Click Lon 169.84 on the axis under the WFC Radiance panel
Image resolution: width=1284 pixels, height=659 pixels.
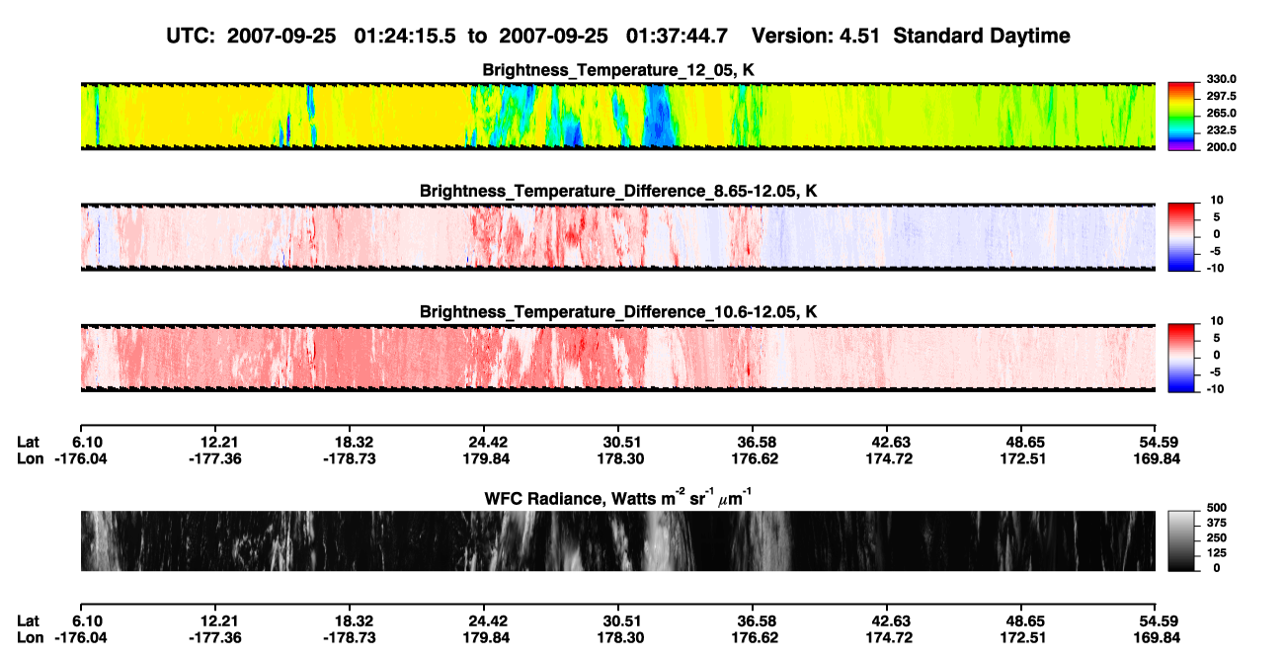(x=1155, y=636)
